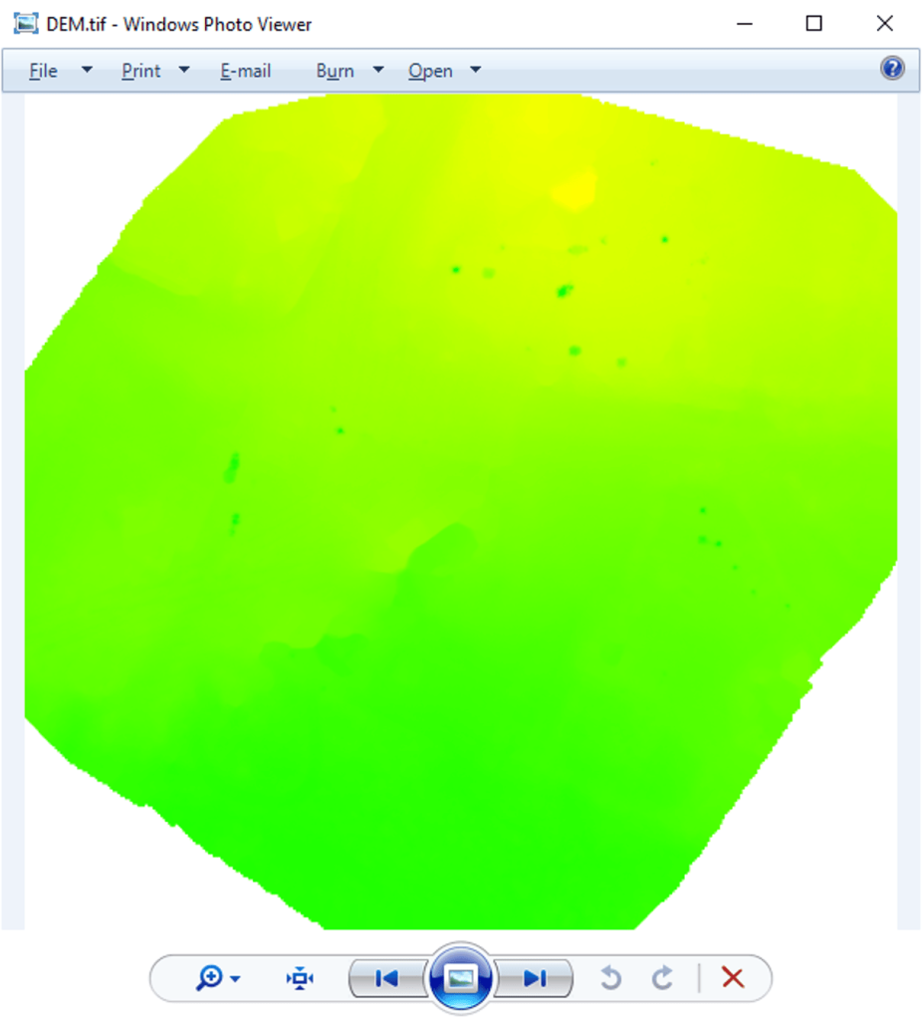
Task: Open the File menu
Action: pyautogui.click(x=43, y=70)
